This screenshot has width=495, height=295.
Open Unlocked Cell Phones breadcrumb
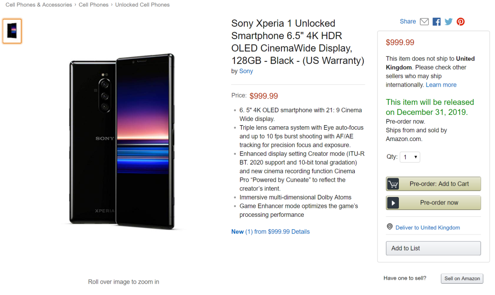[142, 5]
